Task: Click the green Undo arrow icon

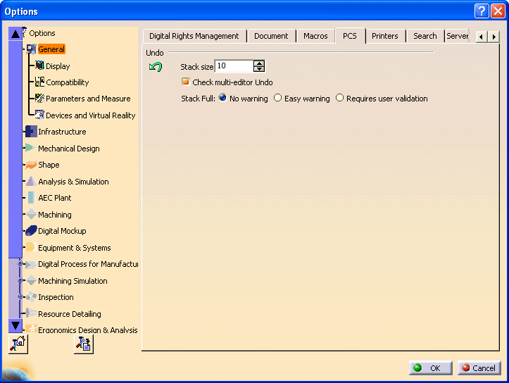Action: (x=156, y=67)
